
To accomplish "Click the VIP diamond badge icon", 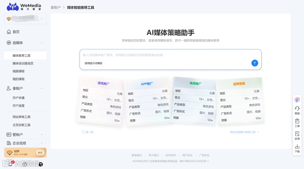I will (9, 153).
